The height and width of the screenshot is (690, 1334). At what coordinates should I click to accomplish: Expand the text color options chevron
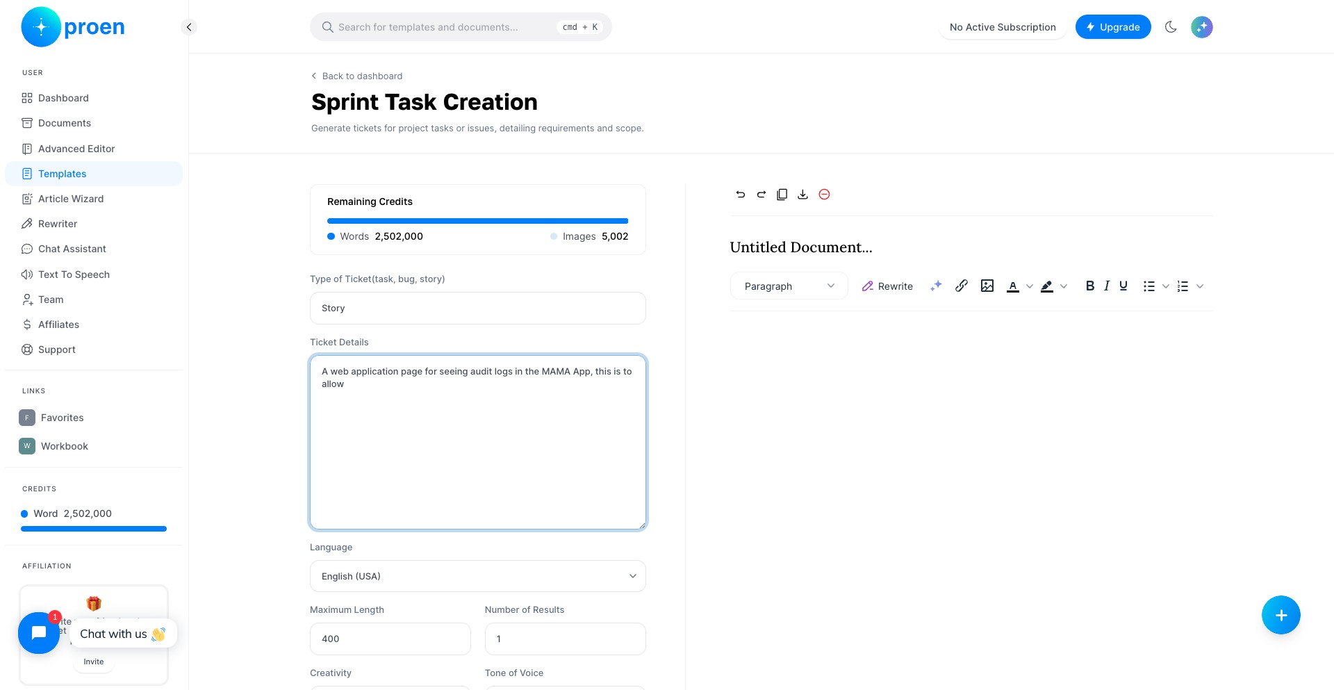point(1030,286)
